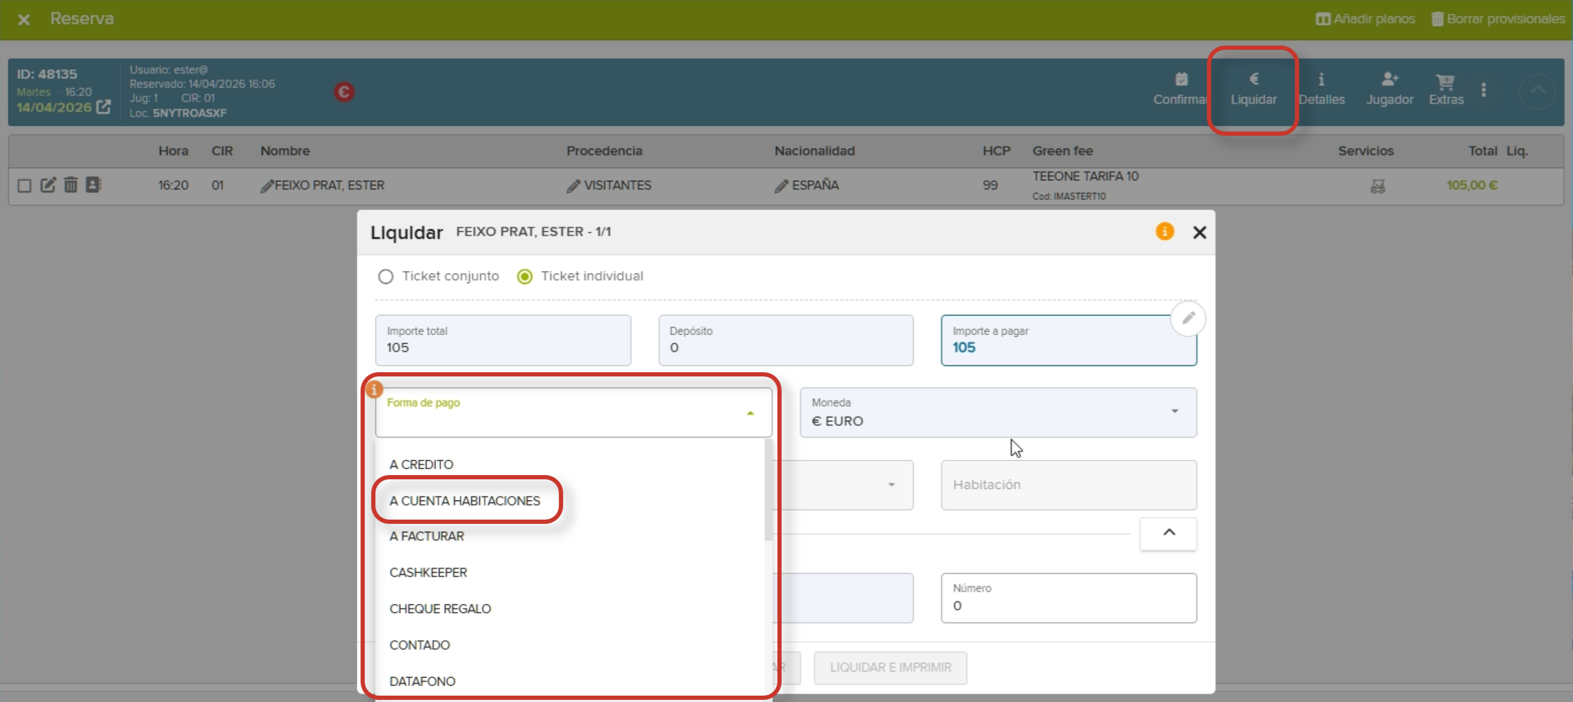Click the TEEONE TARIFA 10 green fee text

[1085, 176]
